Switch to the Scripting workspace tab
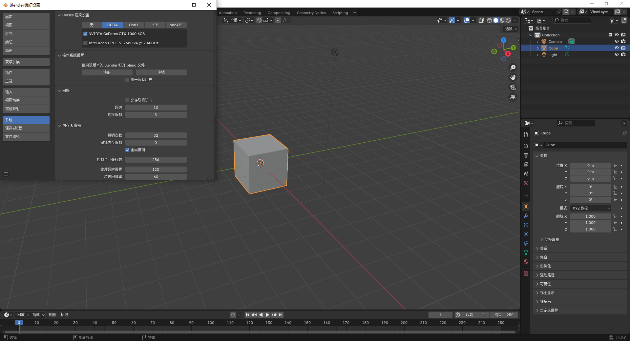 click(340, 12)
